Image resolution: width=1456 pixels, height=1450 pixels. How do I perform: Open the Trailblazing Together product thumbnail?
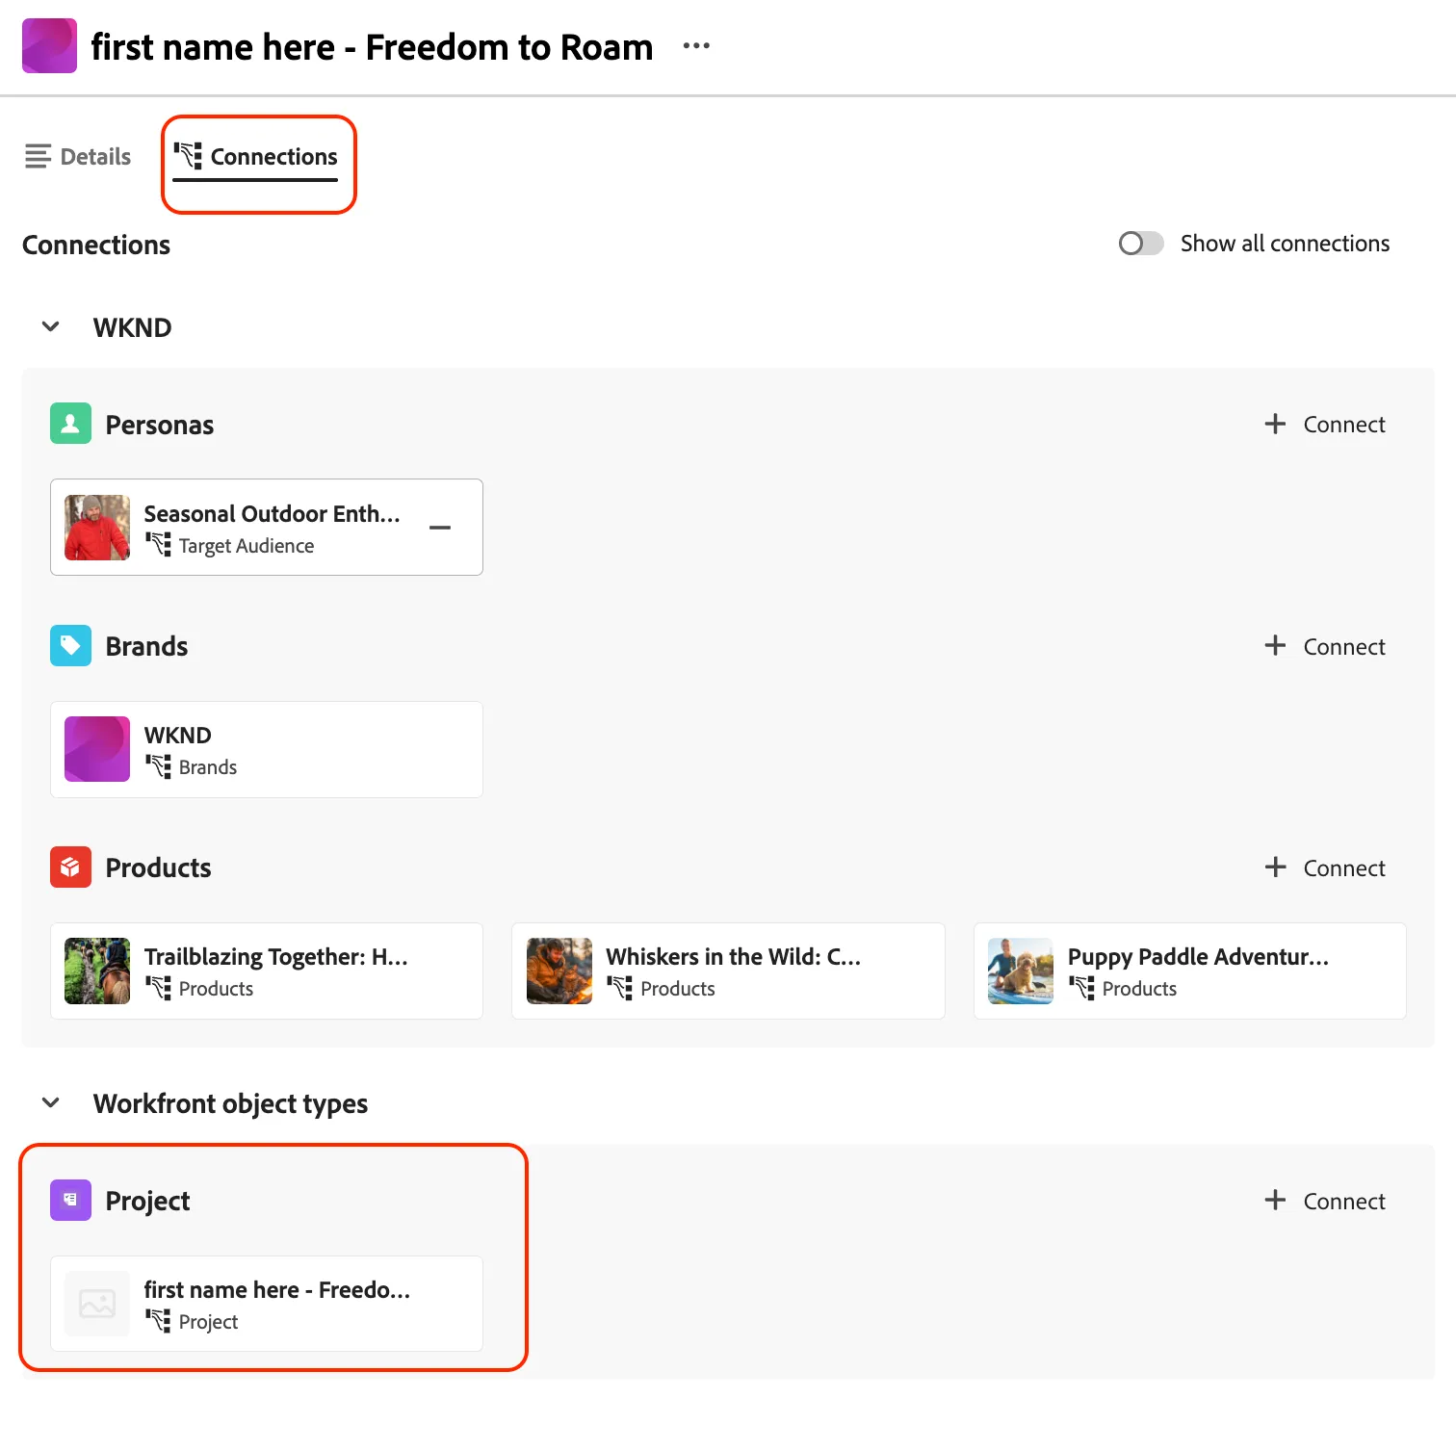[97, 971]
